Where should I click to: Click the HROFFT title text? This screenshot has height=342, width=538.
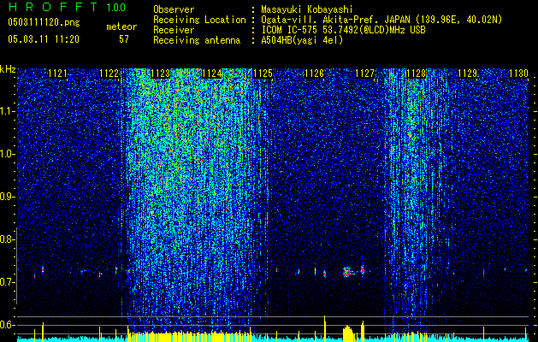pyautogui.click(x=54, y=7)
